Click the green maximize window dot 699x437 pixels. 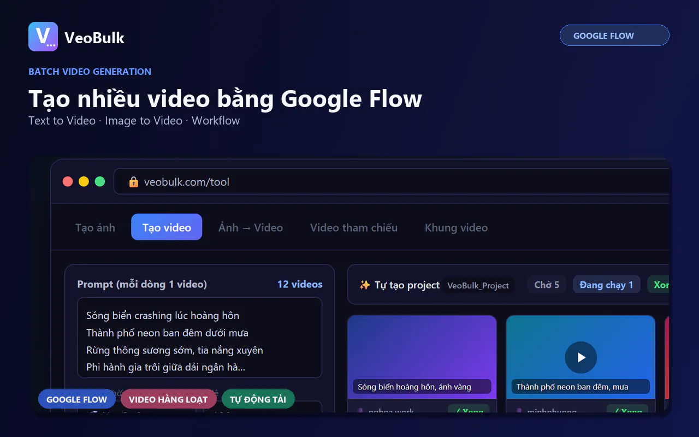point(100,181)
